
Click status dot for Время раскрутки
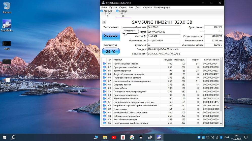point(104,70)
